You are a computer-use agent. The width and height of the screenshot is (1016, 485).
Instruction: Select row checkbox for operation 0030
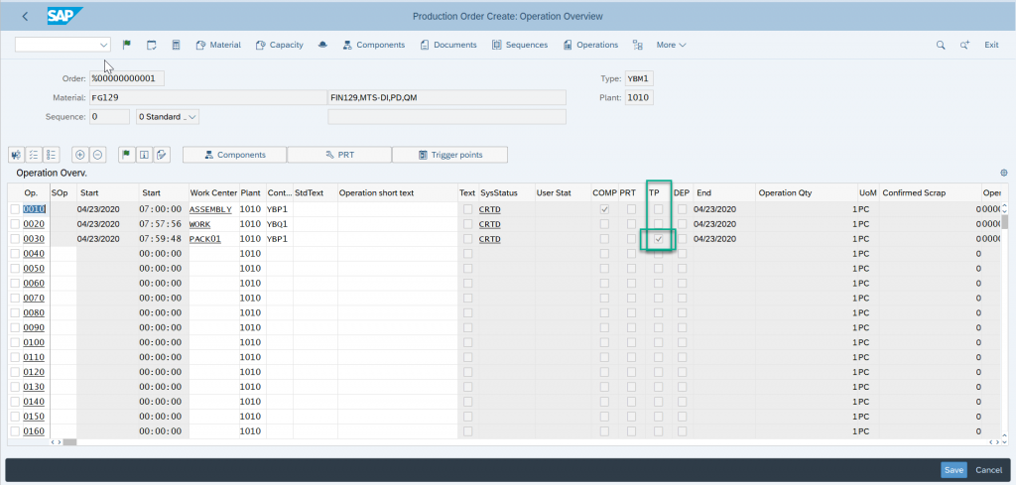click(x=15, y=239)
